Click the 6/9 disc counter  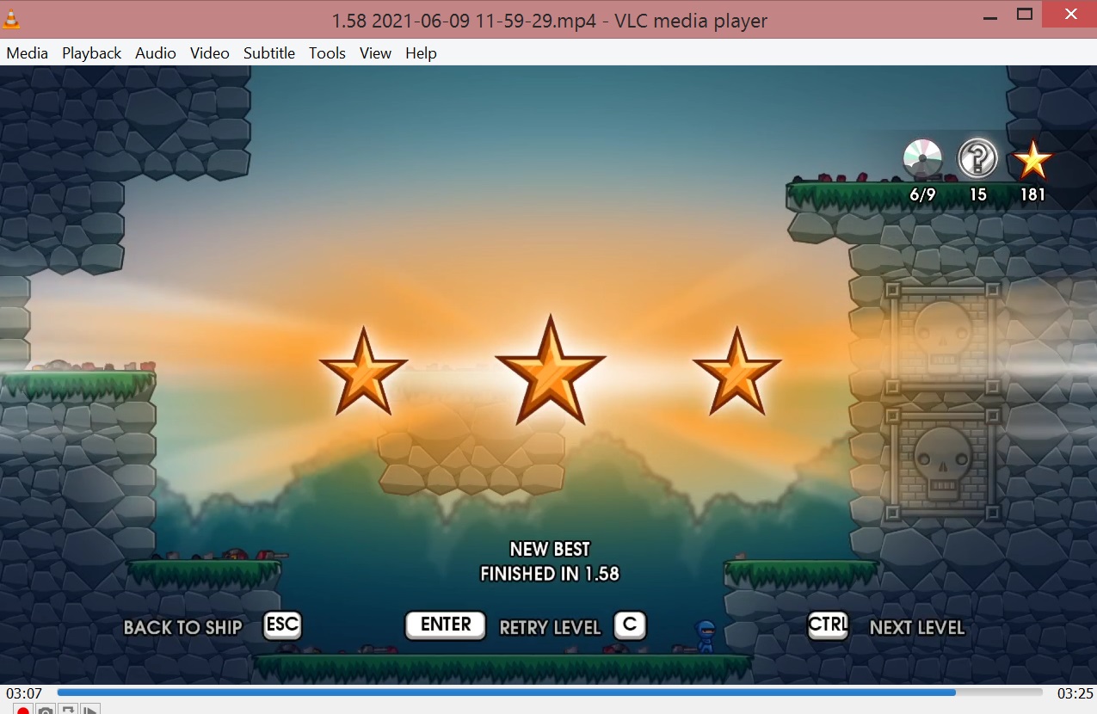[x=922, y=194]
